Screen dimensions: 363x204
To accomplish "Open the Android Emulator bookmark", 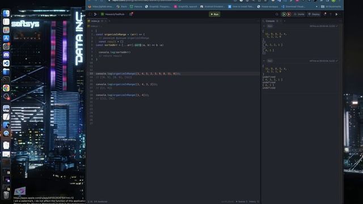I will (212, 7).
